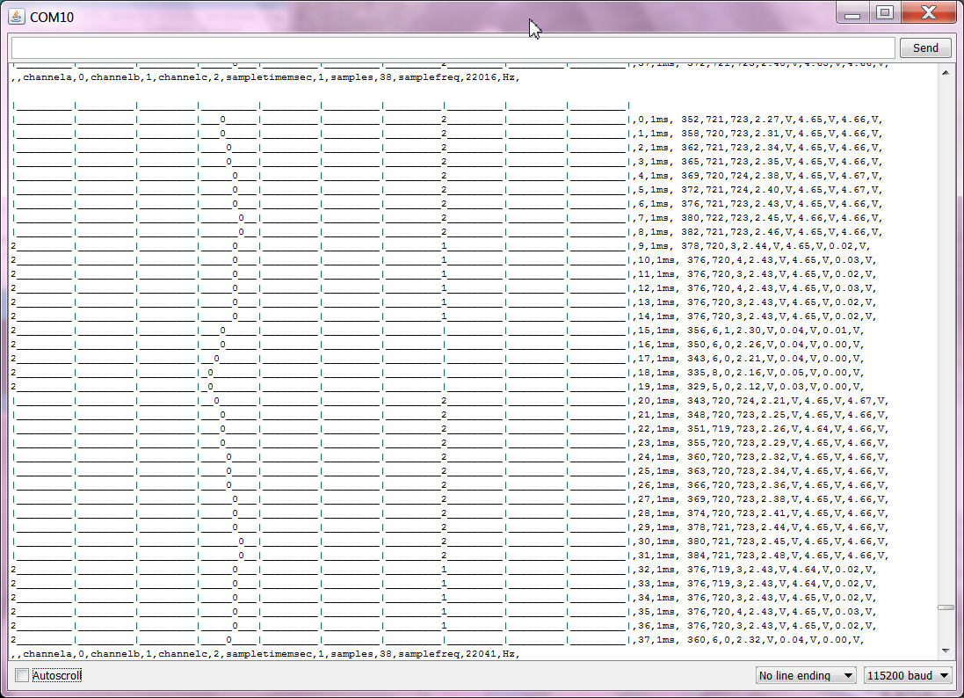Click the COM10 title bar text

click(x=51, y=17)
